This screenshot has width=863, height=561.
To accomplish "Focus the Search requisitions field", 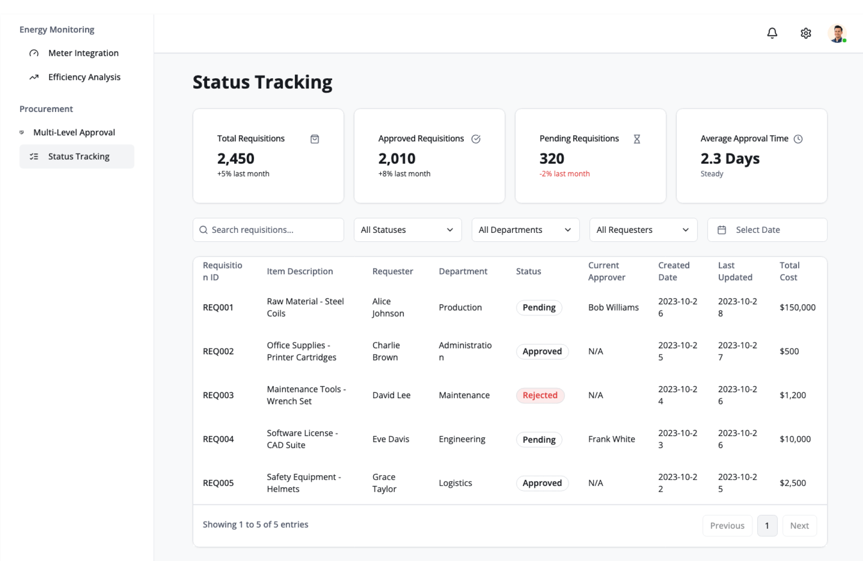I will [274, 230].
